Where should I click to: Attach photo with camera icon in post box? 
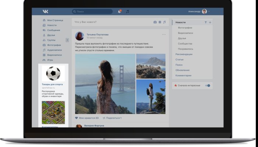click(x=155, y=22)
